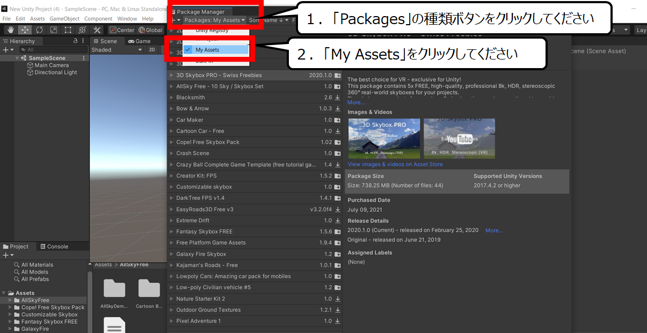Open the 3D Skybox PRO screenshot thumbnail
The height and width of the screenshot is (333, 647).
coord(384,138)
